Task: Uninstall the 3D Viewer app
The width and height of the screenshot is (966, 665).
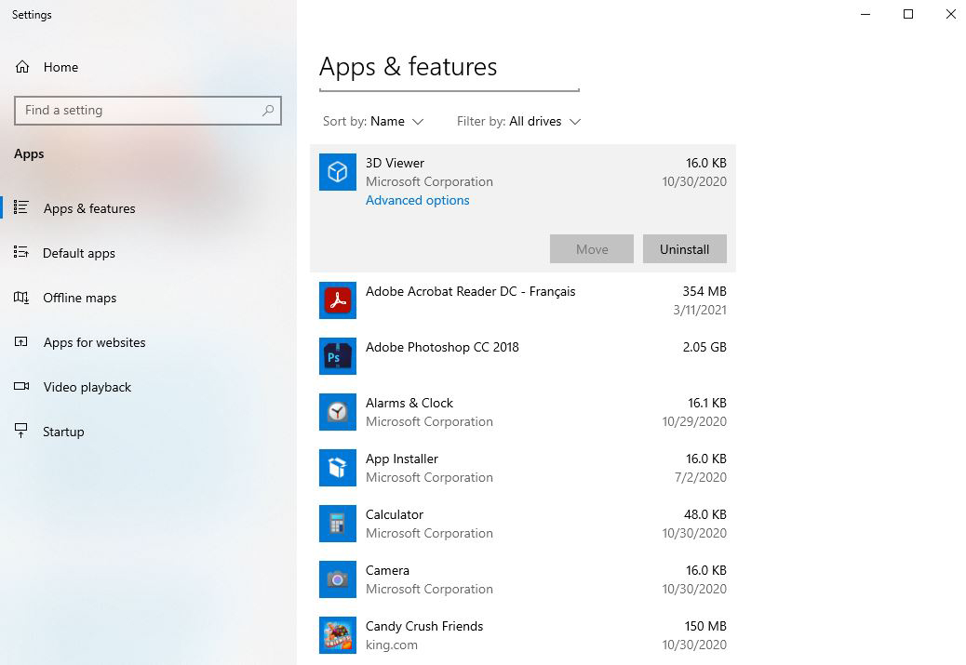Action: tap(684, 248)
